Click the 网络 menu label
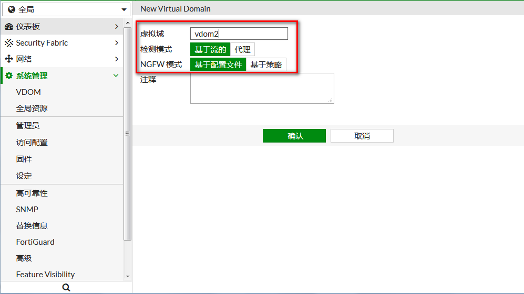Screen dimensions: 524x294 coord(24,59)
